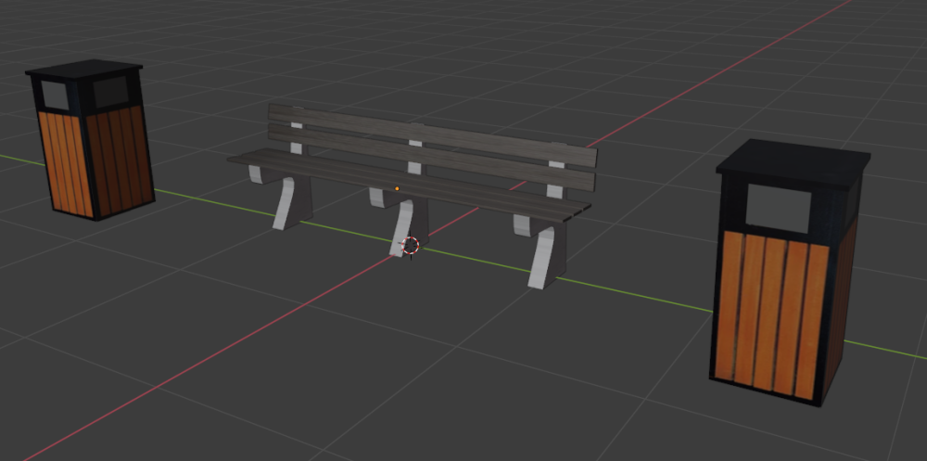Click the bench's rear right leg
The height and width of the screenshot is (461, 927).
(x=522, y=224)
